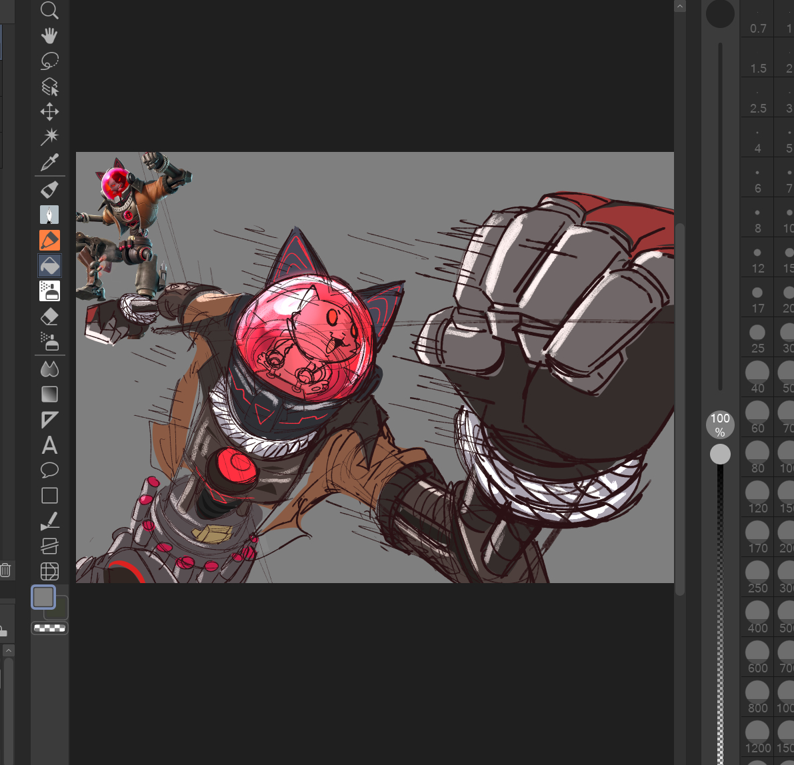Click the opacity slider handle

tap(720, 454)
